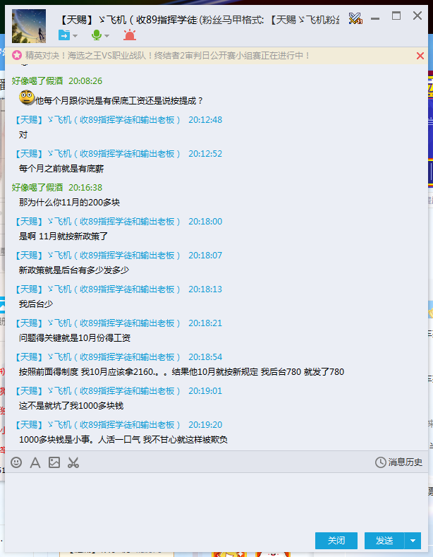Insert a picture with the image icon
Viewport: 433px width, 557px height.
tap(54, 462)
